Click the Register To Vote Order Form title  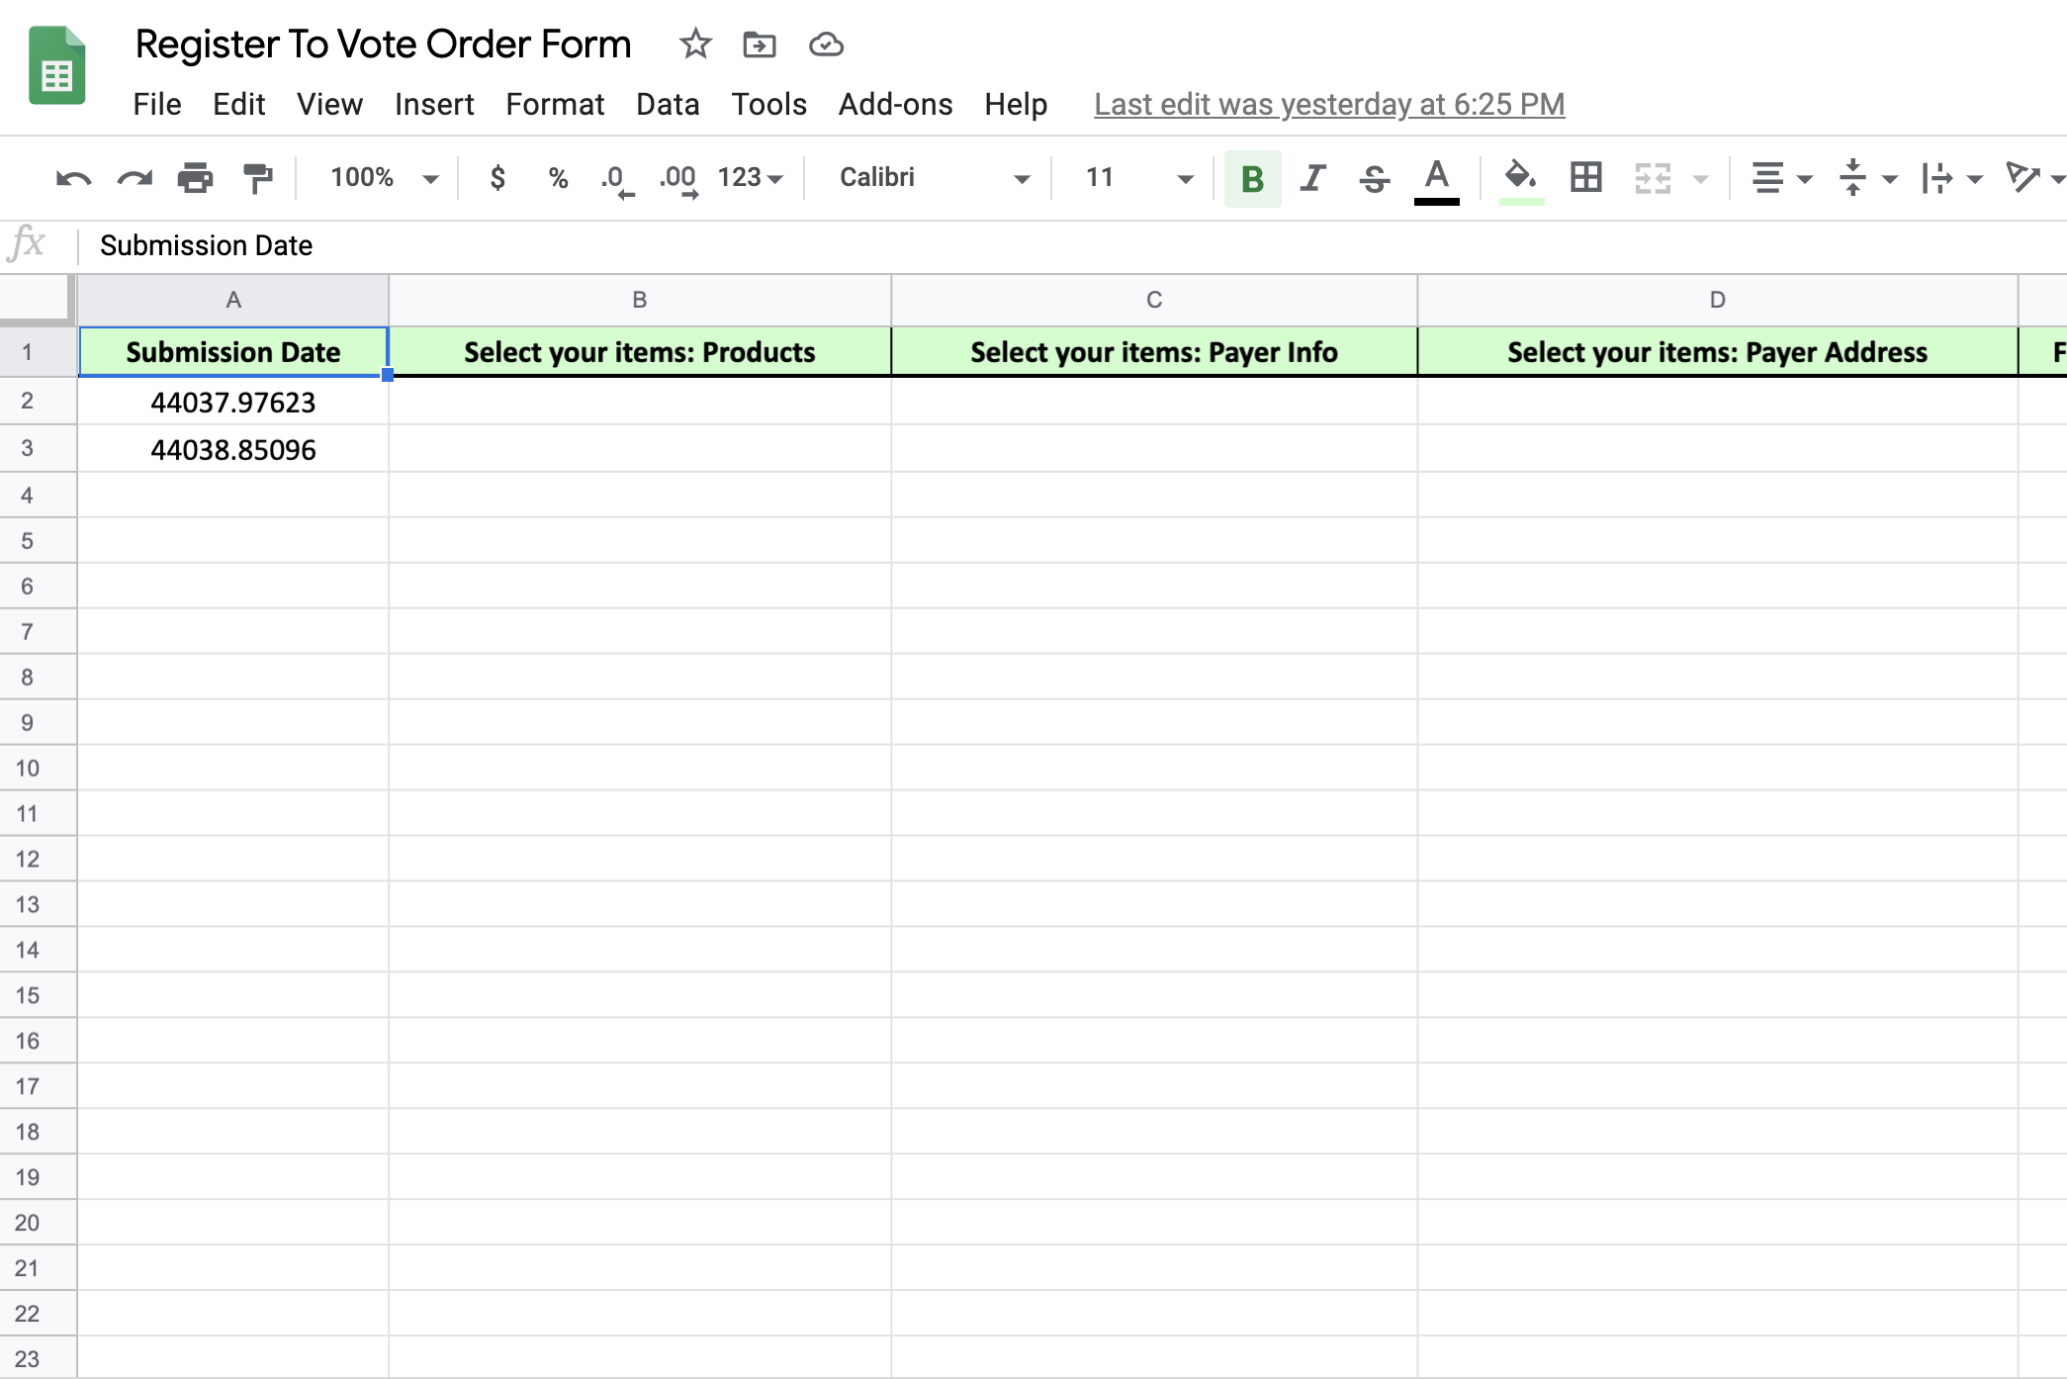(383, 45)
